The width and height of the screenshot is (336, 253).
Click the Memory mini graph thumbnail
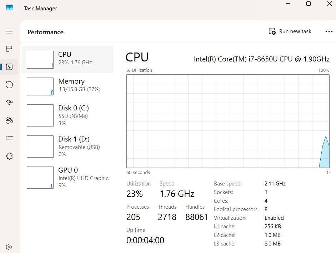(x=40, y=86)
